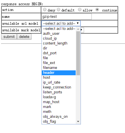The width and height of the screenshot is (125, 133).
Task: Click the list scrollbar down arrow
Action: 78,122
